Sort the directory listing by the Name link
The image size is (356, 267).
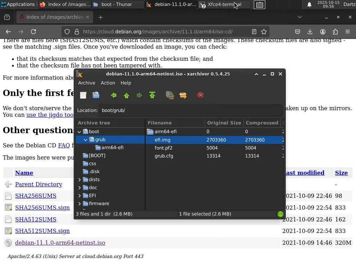24,173
